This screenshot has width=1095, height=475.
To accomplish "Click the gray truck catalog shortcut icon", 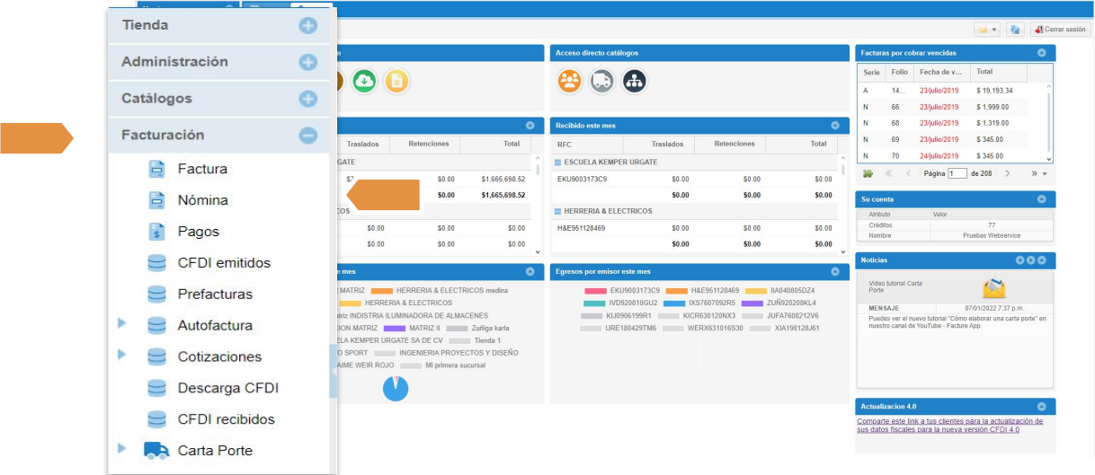I will point(601,81).
